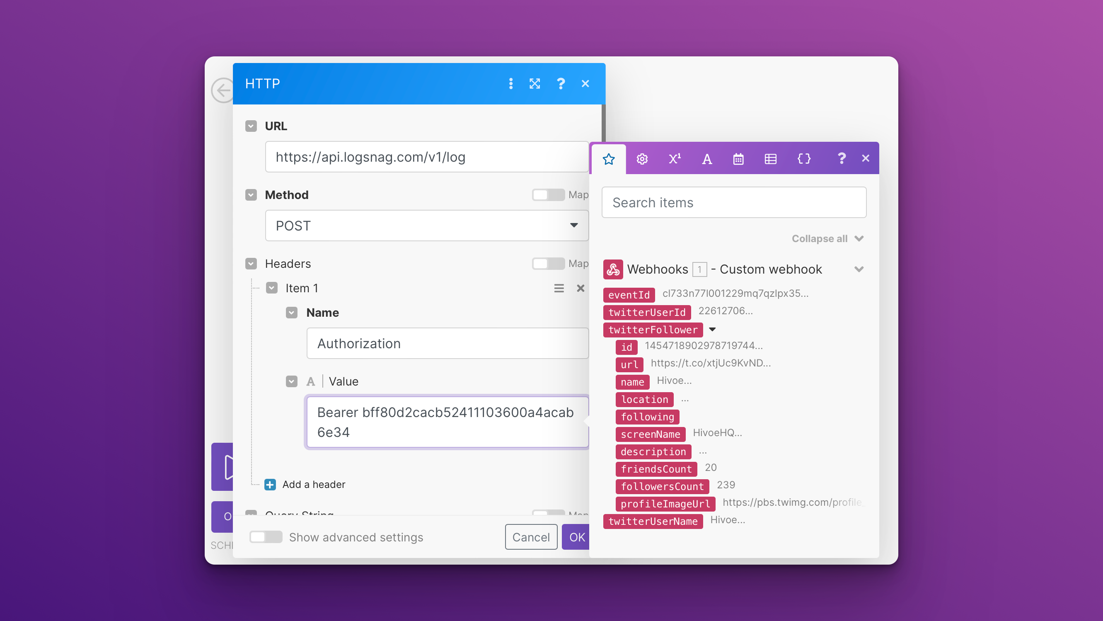Open custom variables curly braces icon
This screenshot has width=1103, height=621.
(x=804, y=159)
